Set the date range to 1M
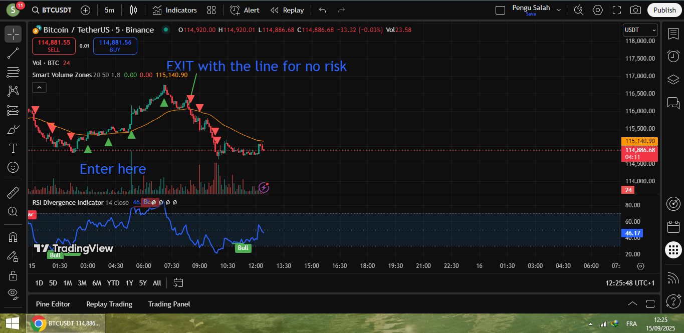684x333 pixels. [67, 283]
